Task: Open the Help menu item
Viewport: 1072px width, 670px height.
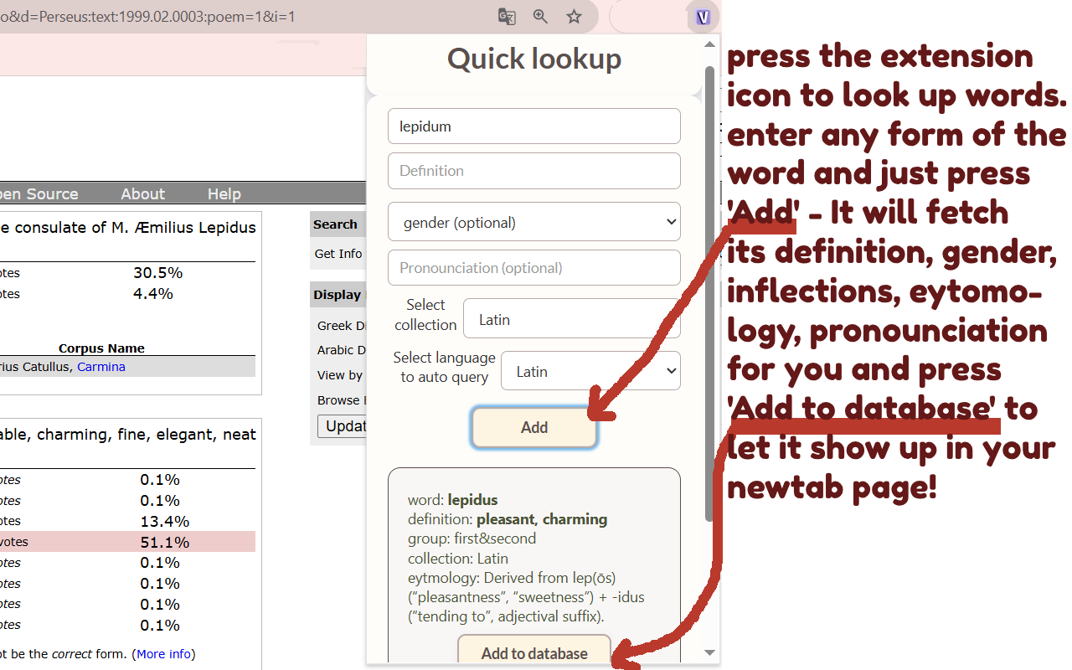Action: pos(224,193)
